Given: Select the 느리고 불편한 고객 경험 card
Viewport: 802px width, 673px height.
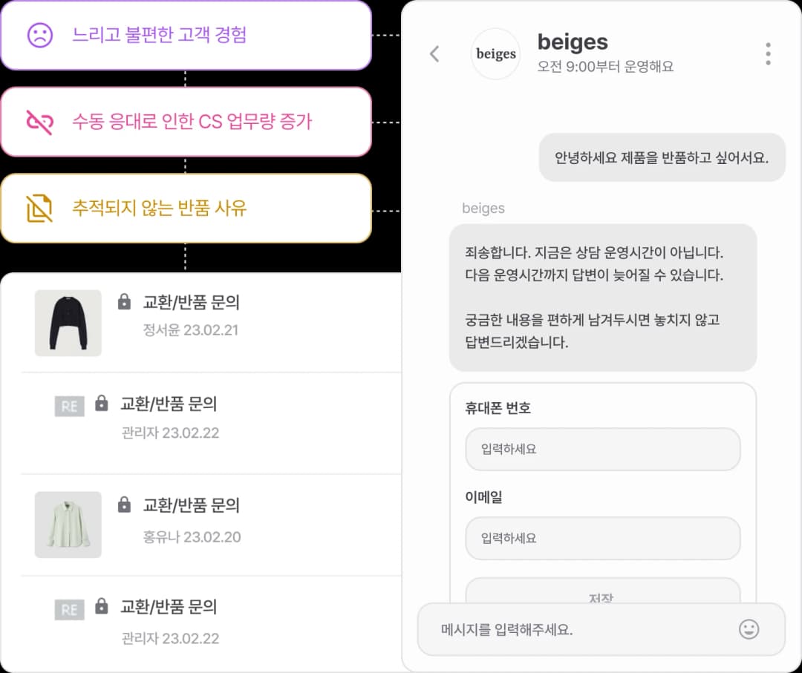Looking at the screenshot, I should coord(186,35).
